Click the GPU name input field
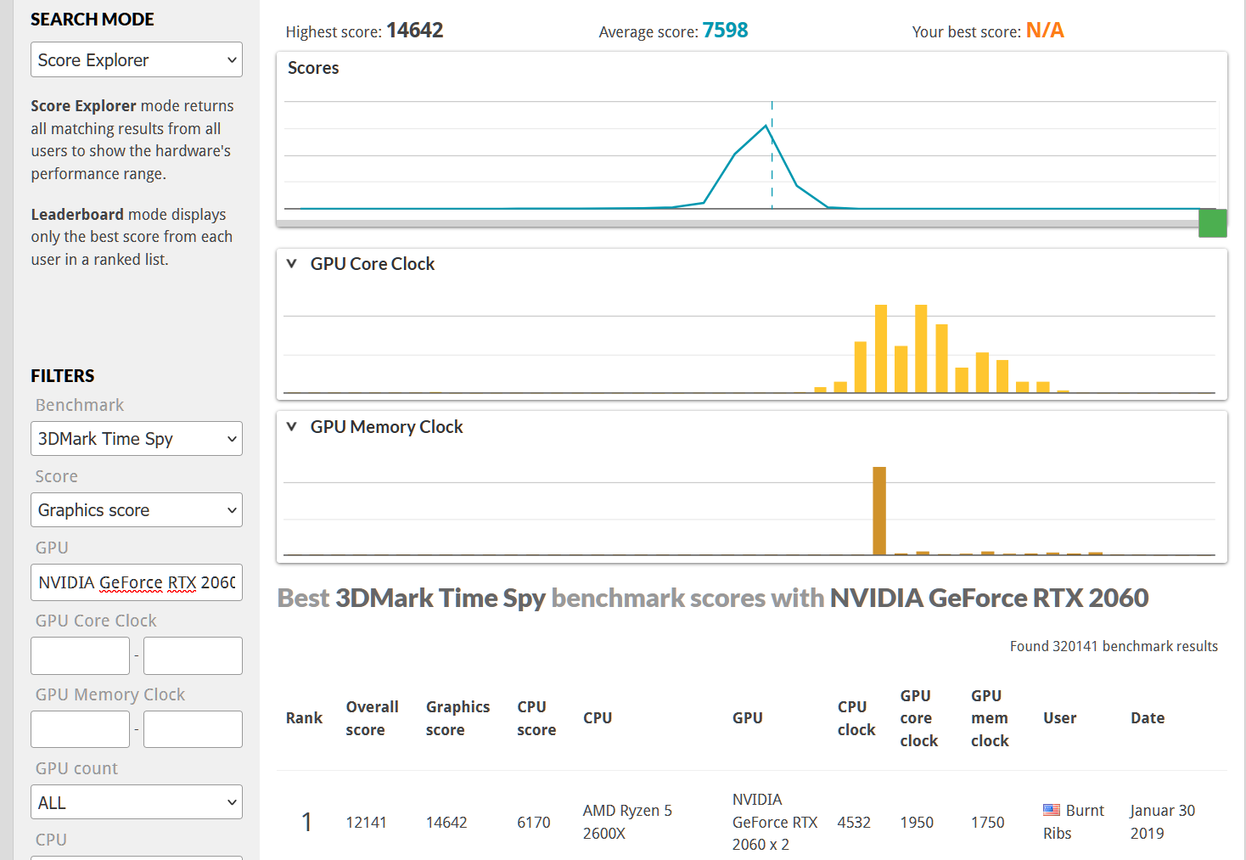This screenshot has width=1246, height=860. click(137, 582)
